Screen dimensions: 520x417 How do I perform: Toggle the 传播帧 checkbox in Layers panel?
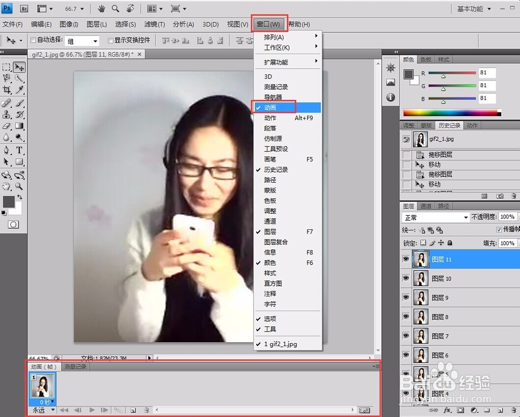coord(499,229)
